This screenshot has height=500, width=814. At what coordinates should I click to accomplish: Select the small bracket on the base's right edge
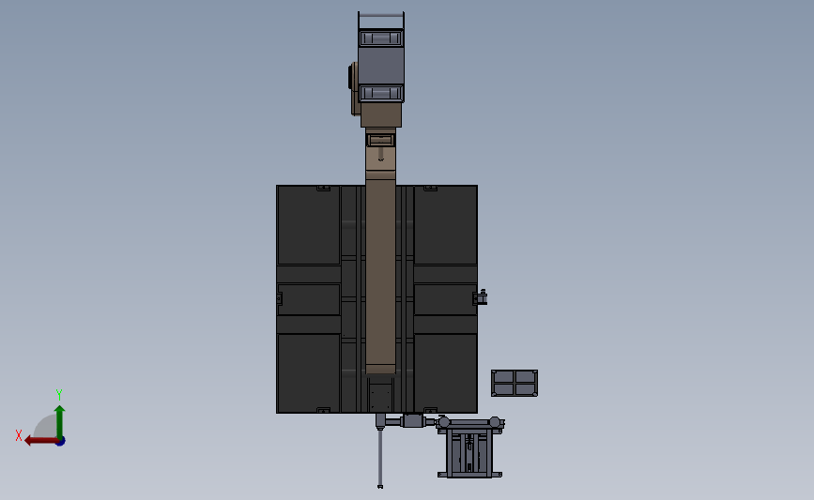(481, 297)
